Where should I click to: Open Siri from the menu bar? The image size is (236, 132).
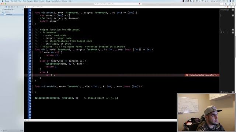pyautogui.click(x=230, y=1)
